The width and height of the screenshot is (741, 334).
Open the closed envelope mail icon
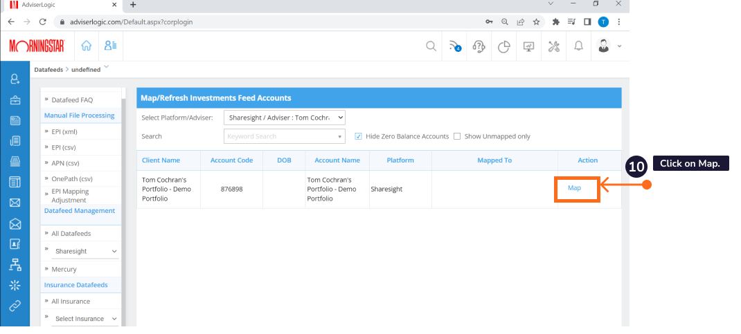[15, 203]
